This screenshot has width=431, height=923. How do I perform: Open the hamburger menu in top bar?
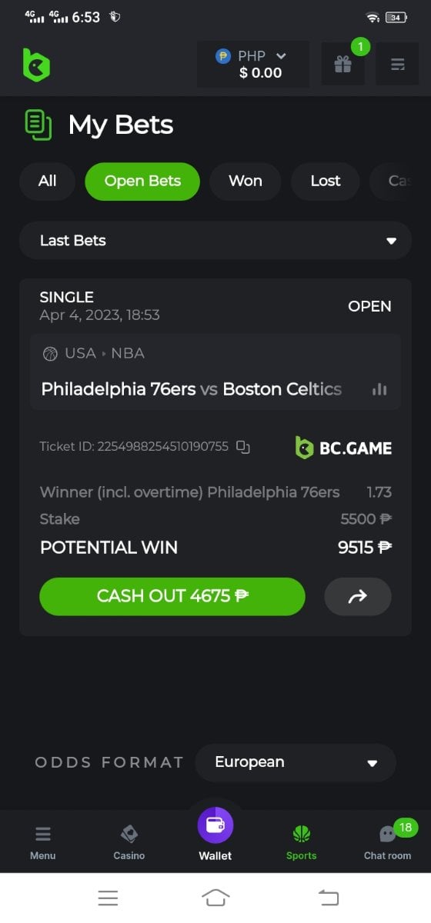pos(397,65)
